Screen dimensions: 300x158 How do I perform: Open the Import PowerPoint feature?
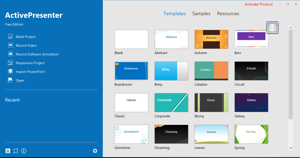30,72
